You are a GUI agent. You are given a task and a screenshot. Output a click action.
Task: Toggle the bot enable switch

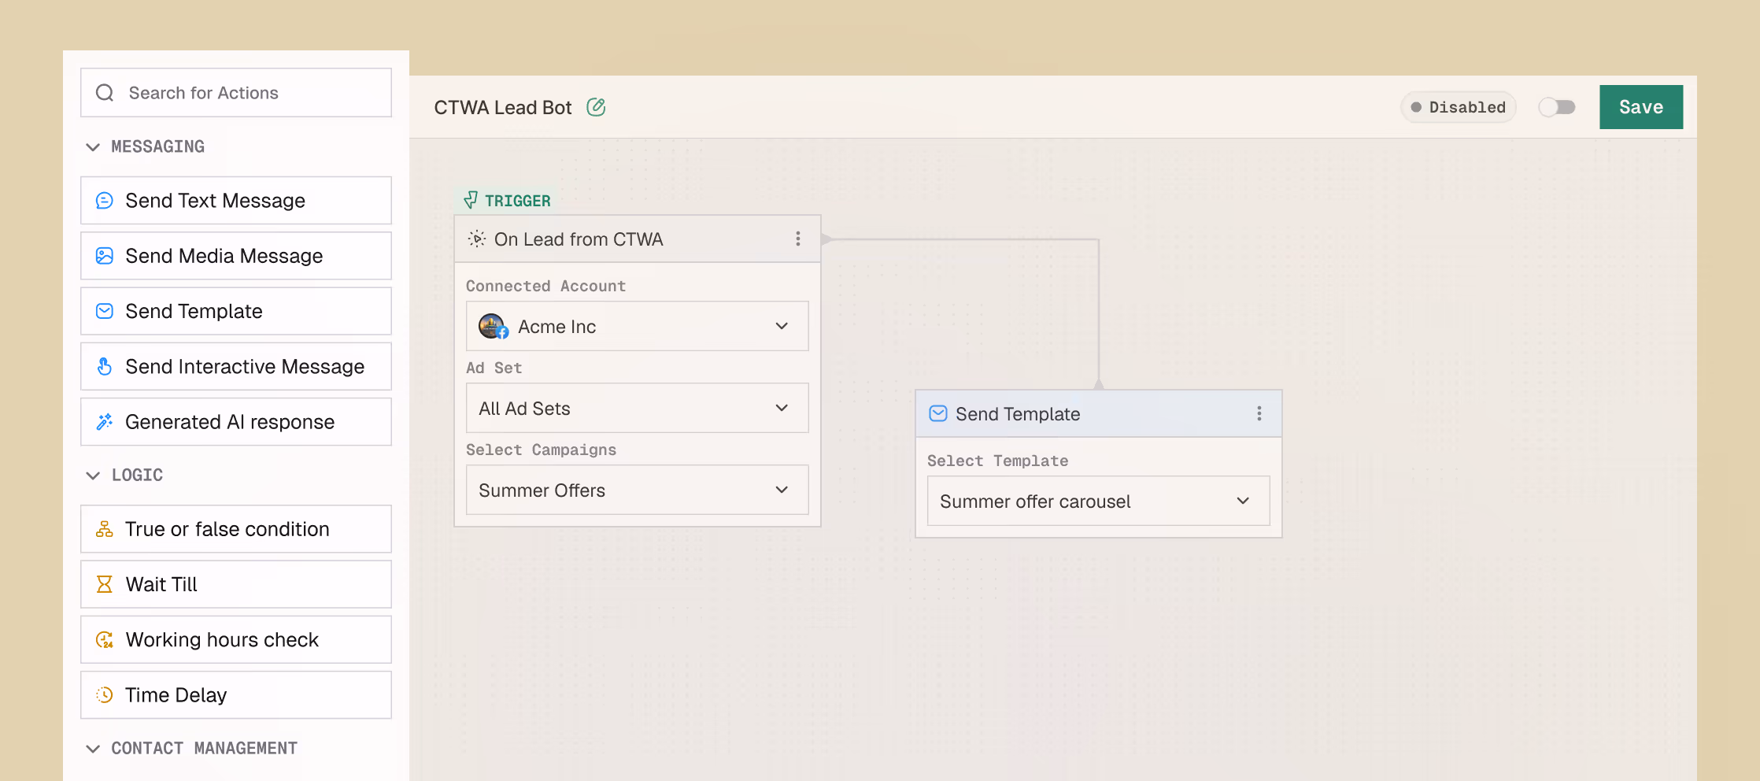pyautogui.click(x=1556, y=107)
